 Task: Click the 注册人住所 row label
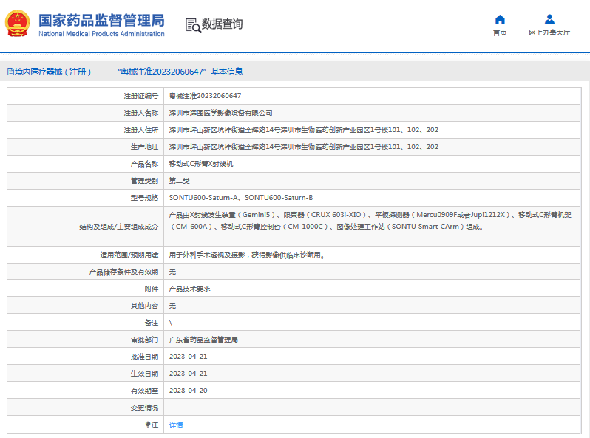141,130
